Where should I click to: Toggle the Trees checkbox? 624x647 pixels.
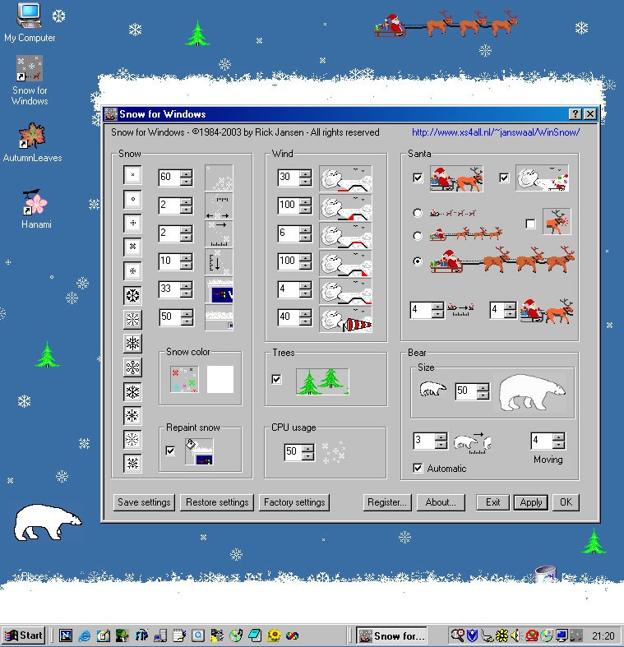click(276, 379)
